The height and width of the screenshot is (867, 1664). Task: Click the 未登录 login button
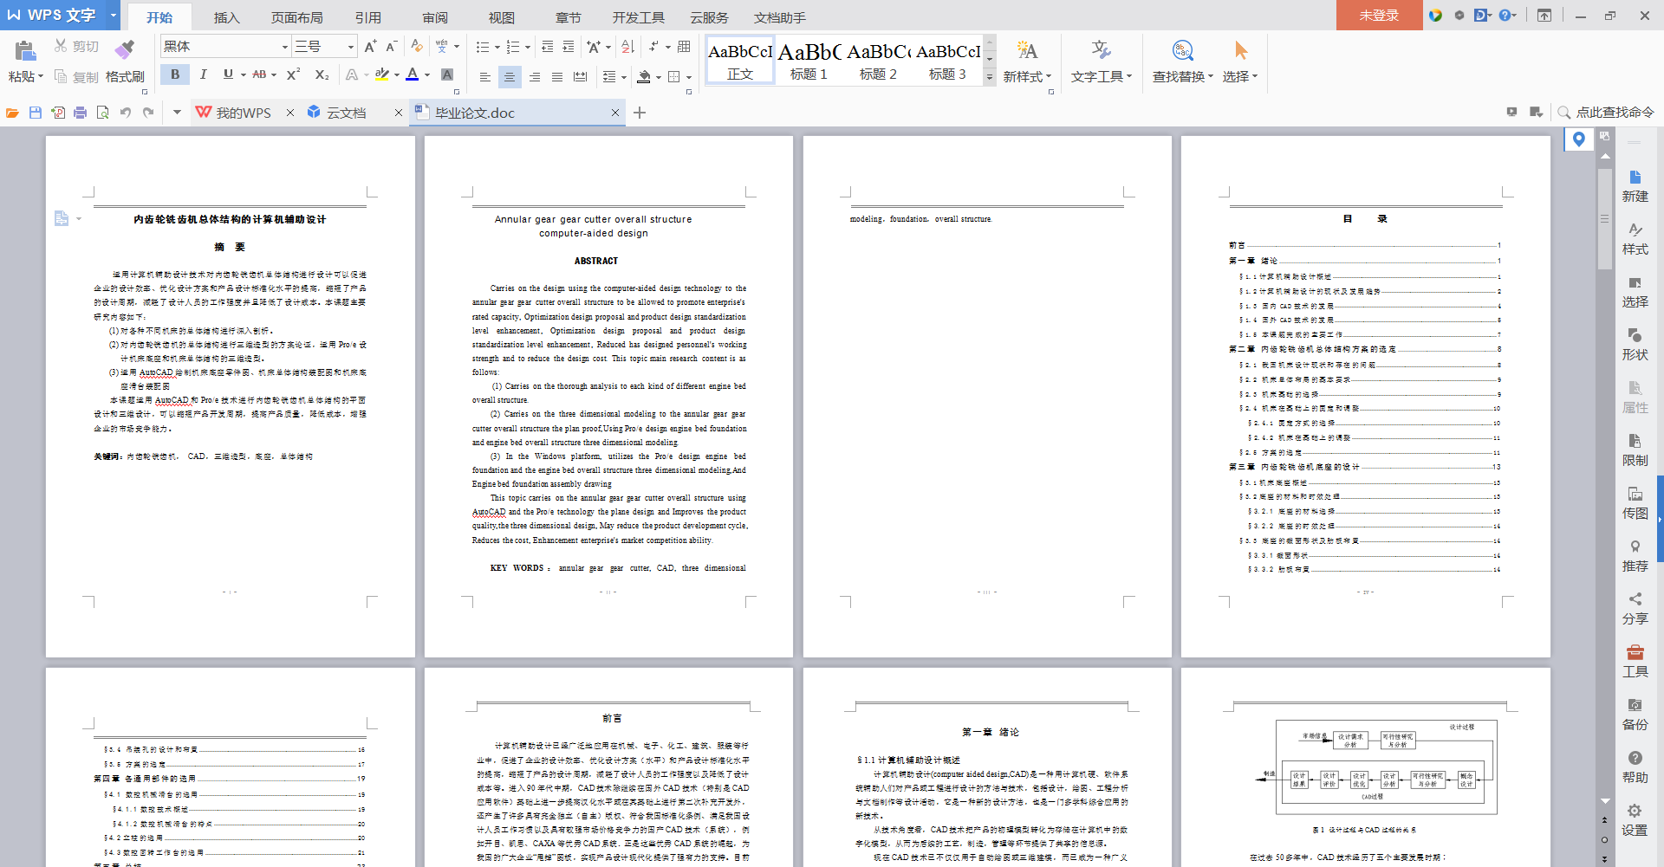[1379, 15]
